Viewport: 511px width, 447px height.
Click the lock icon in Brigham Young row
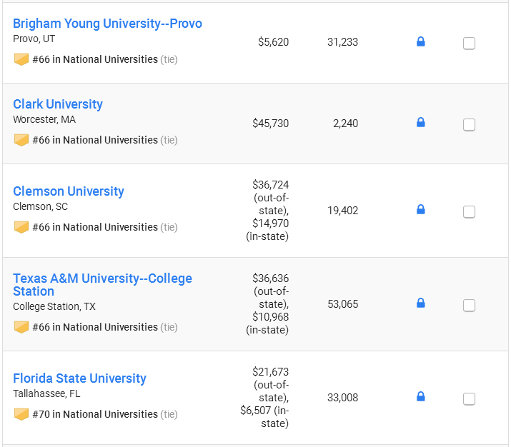click(x=421, y=41)
